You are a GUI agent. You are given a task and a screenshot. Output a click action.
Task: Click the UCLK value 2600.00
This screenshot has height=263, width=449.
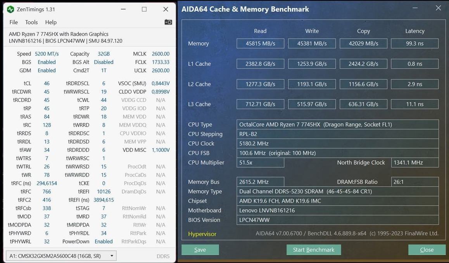(x=161, y=70)
